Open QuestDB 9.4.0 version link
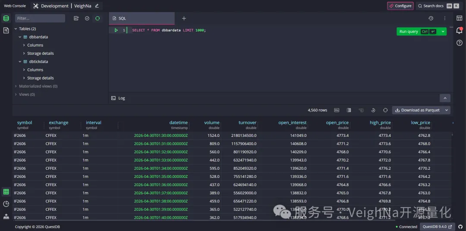This screenshot has width=466, height=231. click(437, 227)
